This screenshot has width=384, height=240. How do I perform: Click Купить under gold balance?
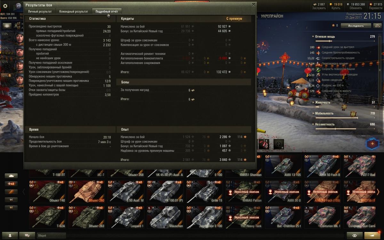tap(336, 9)
